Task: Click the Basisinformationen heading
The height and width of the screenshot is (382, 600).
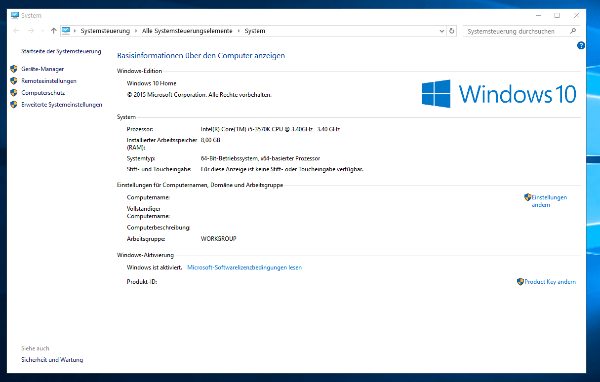Action: pyautogui.click(x=201, y=56)
